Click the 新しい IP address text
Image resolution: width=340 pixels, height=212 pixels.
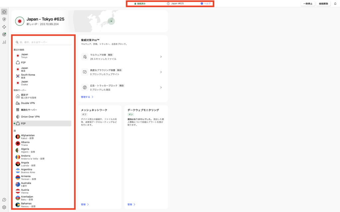click(x=42, y=24)
